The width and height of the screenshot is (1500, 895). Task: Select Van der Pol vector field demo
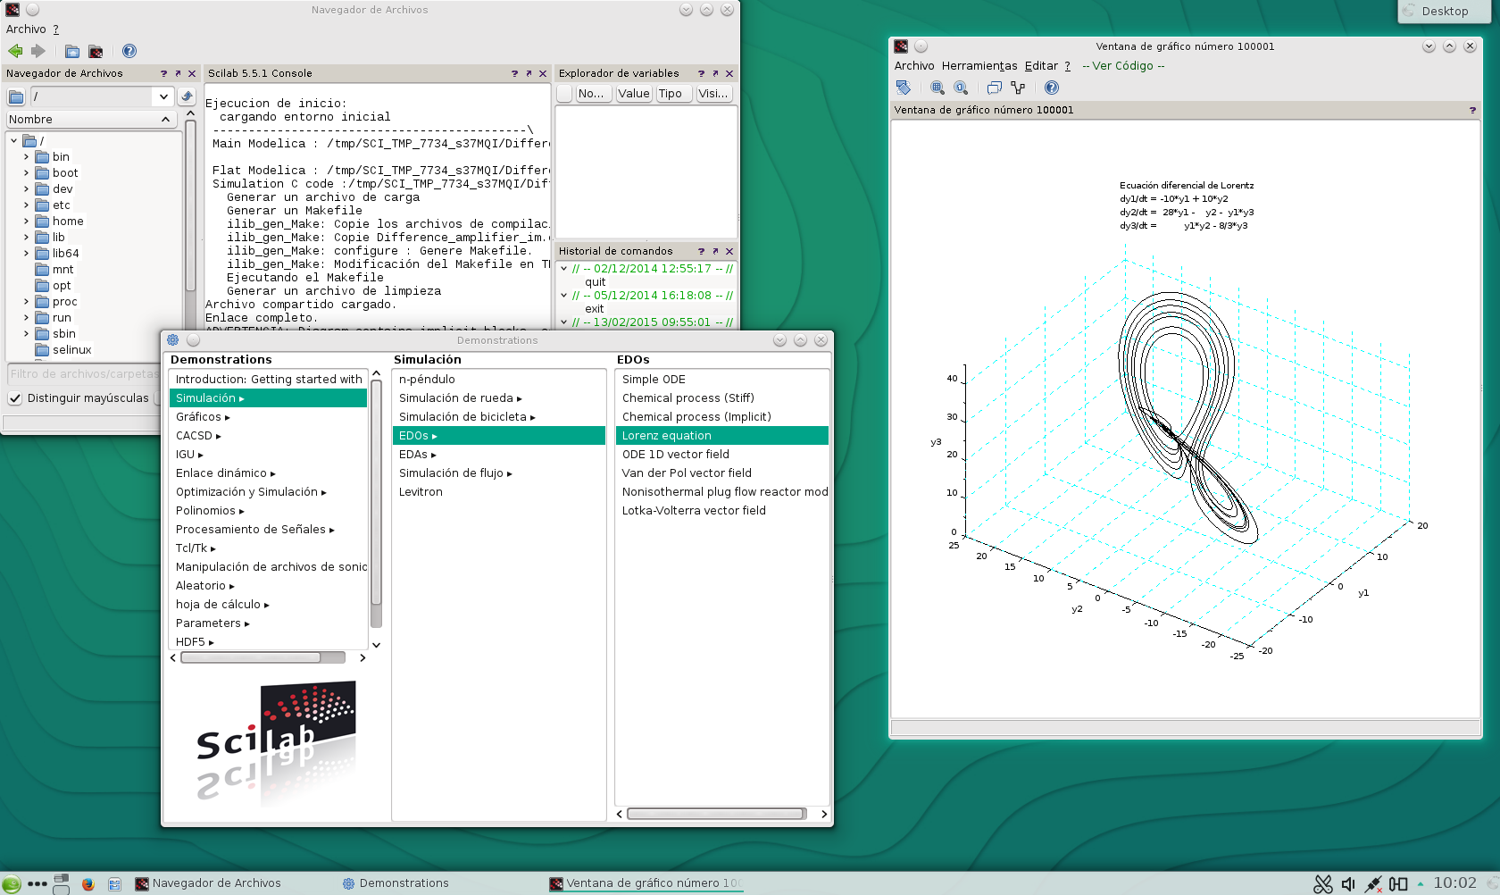click(x=687, y=473)
